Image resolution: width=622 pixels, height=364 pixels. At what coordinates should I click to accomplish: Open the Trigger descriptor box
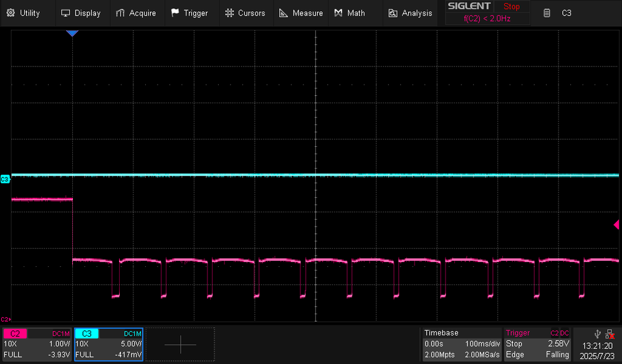coord(537,344)
